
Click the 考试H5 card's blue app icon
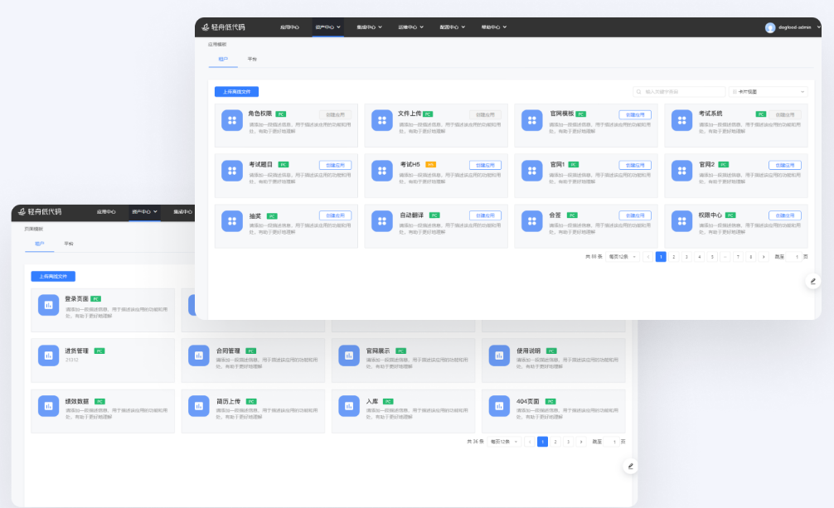(x=382, y=171)
